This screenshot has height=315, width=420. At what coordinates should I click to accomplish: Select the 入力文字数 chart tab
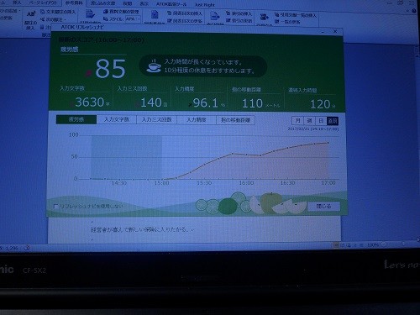[x=117, y=119]
